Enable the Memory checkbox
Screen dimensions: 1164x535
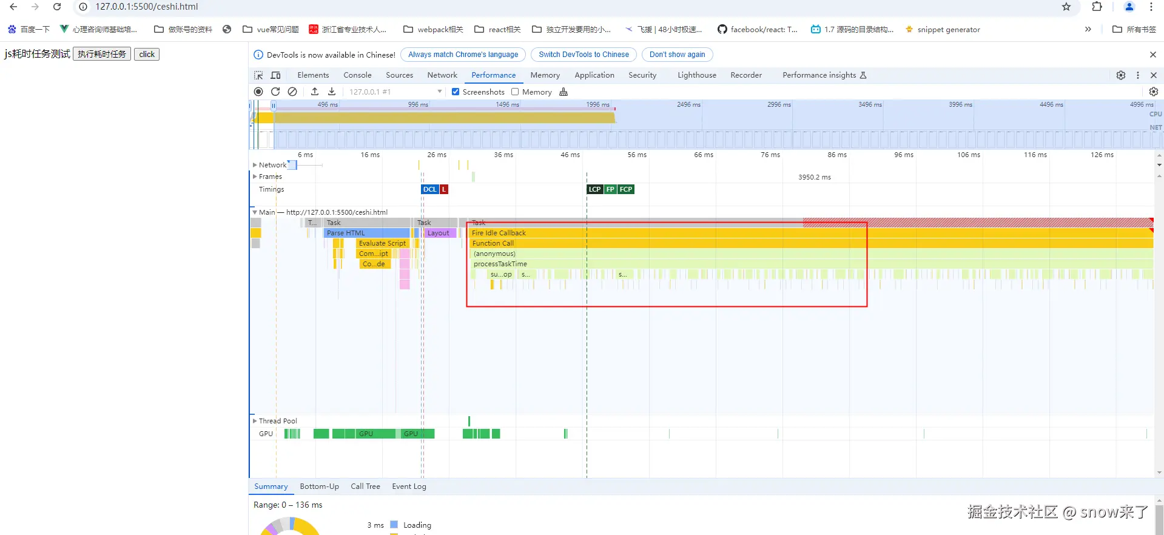[x=515, y=92]
